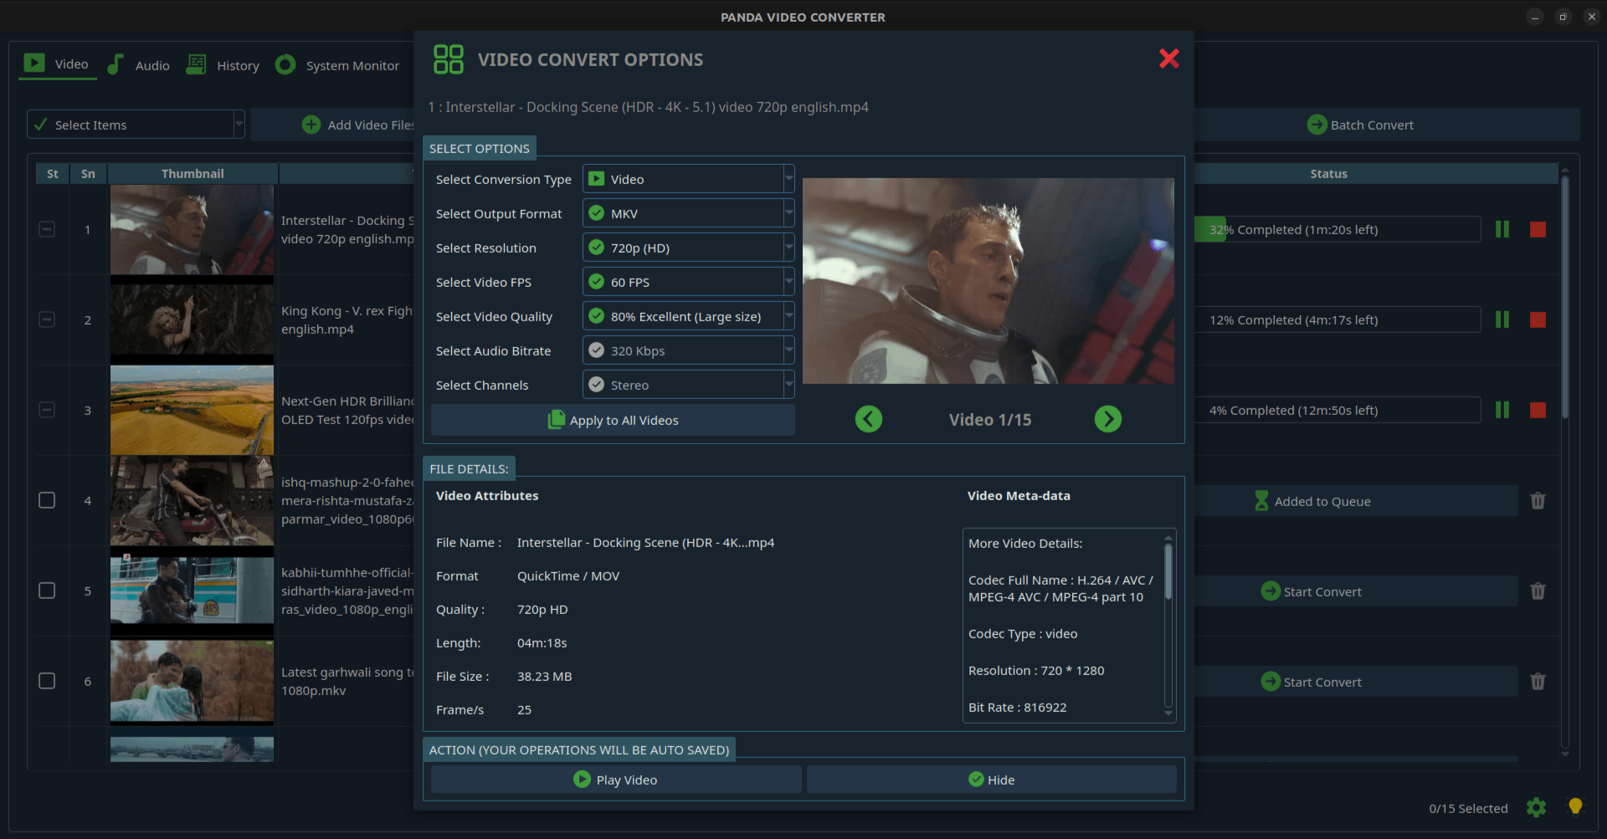Click the Play Video button
Image resolution: width=1607 pixels, height=839 pixels.
click(616, 780)
